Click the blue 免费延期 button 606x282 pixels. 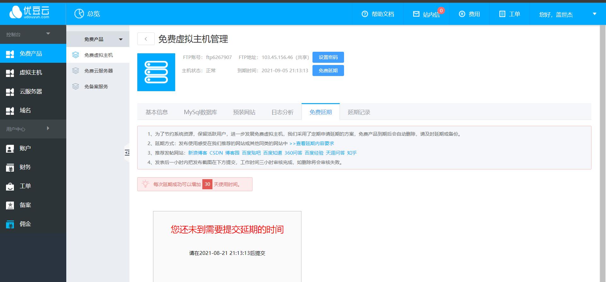pyautogui.click(x=328, y=70)
